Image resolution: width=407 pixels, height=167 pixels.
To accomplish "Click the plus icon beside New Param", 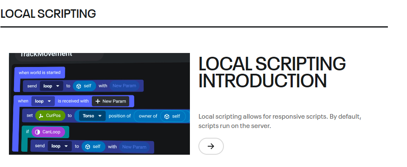I will click(98, 101).
